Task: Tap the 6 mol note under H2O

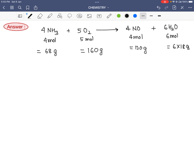Action: (x=172, y=36)
